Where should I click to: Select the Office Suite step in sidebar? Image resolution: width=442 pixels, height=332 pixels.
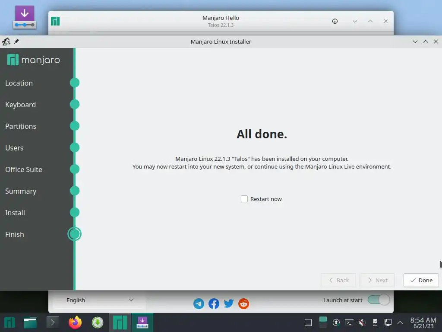[x=24, y=169]
